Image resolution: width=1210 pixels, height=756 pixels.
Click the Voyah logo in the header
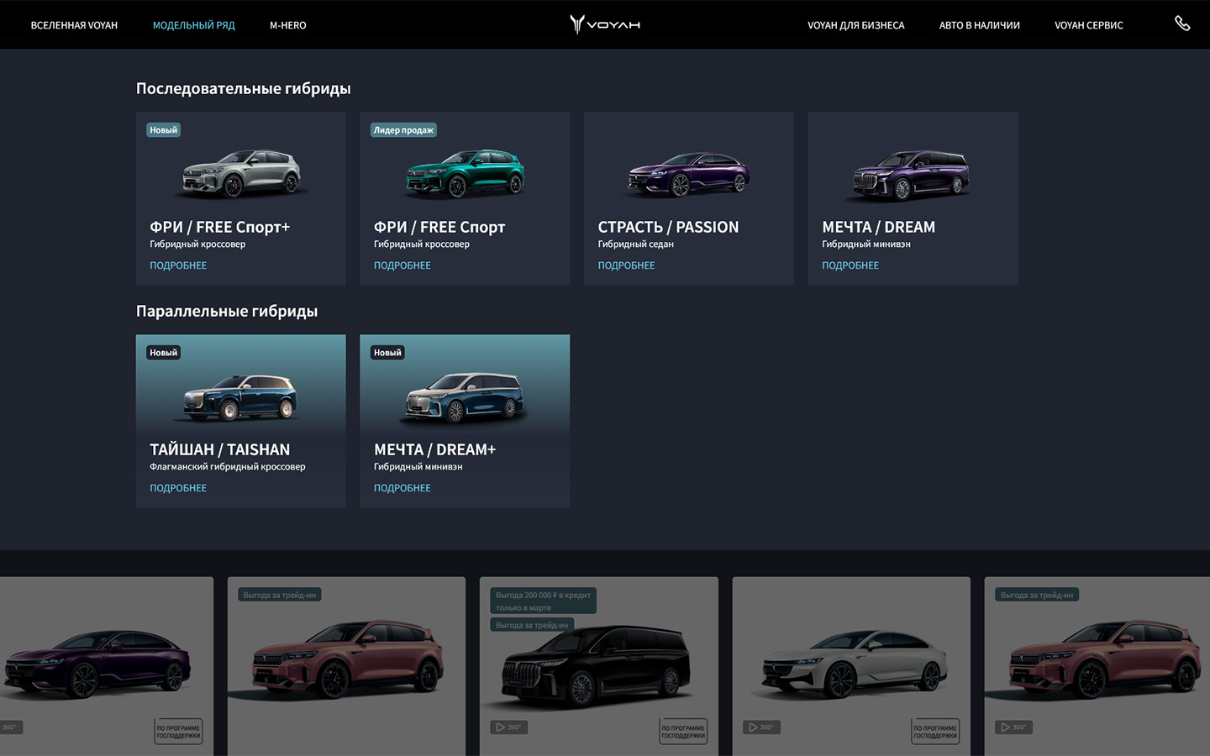[605, 24]
